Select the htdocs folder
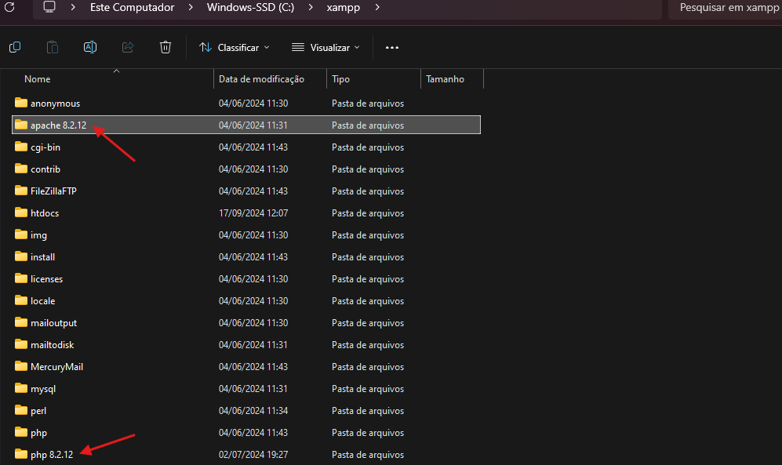 click(45, 213)
